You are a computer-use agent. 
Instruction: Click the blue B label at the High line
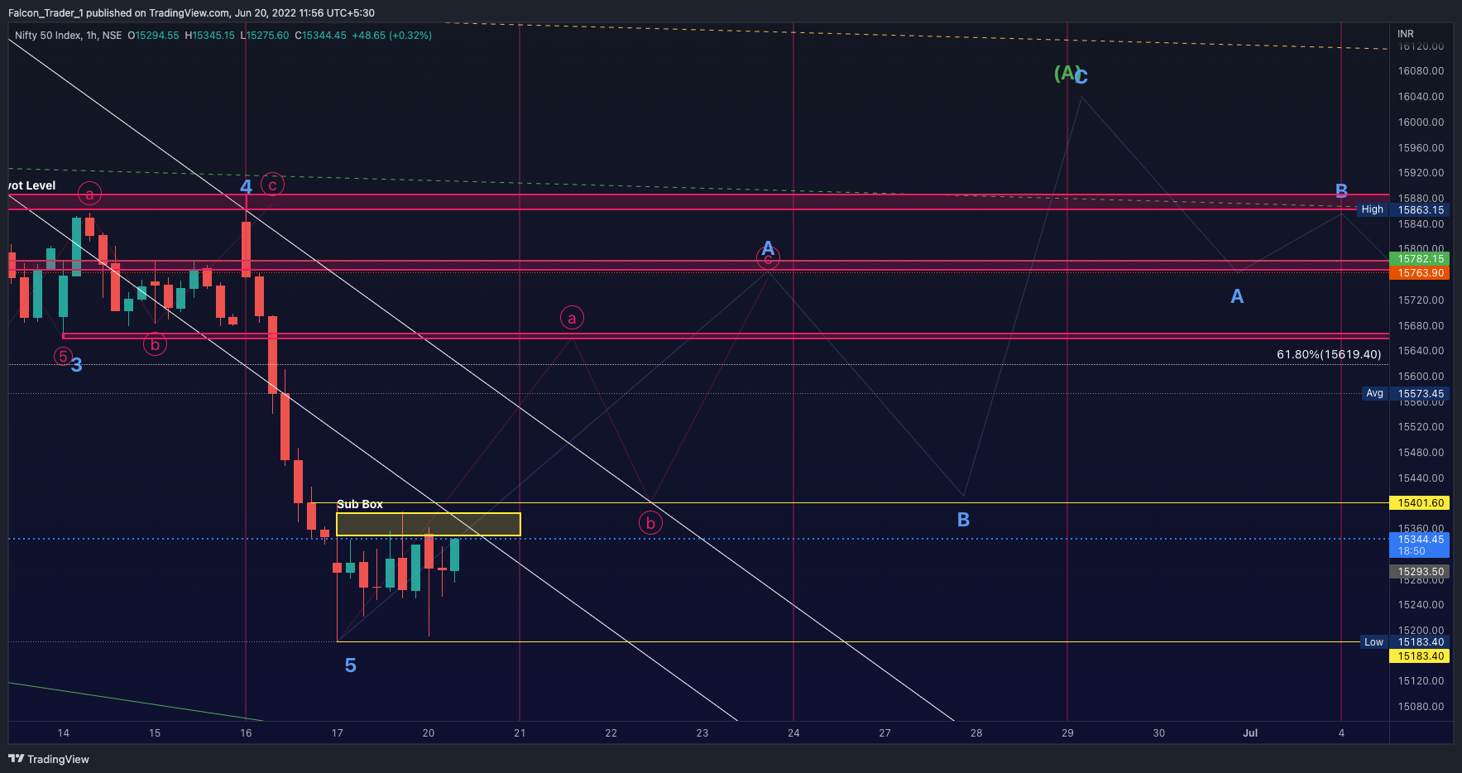point(1341,191)
